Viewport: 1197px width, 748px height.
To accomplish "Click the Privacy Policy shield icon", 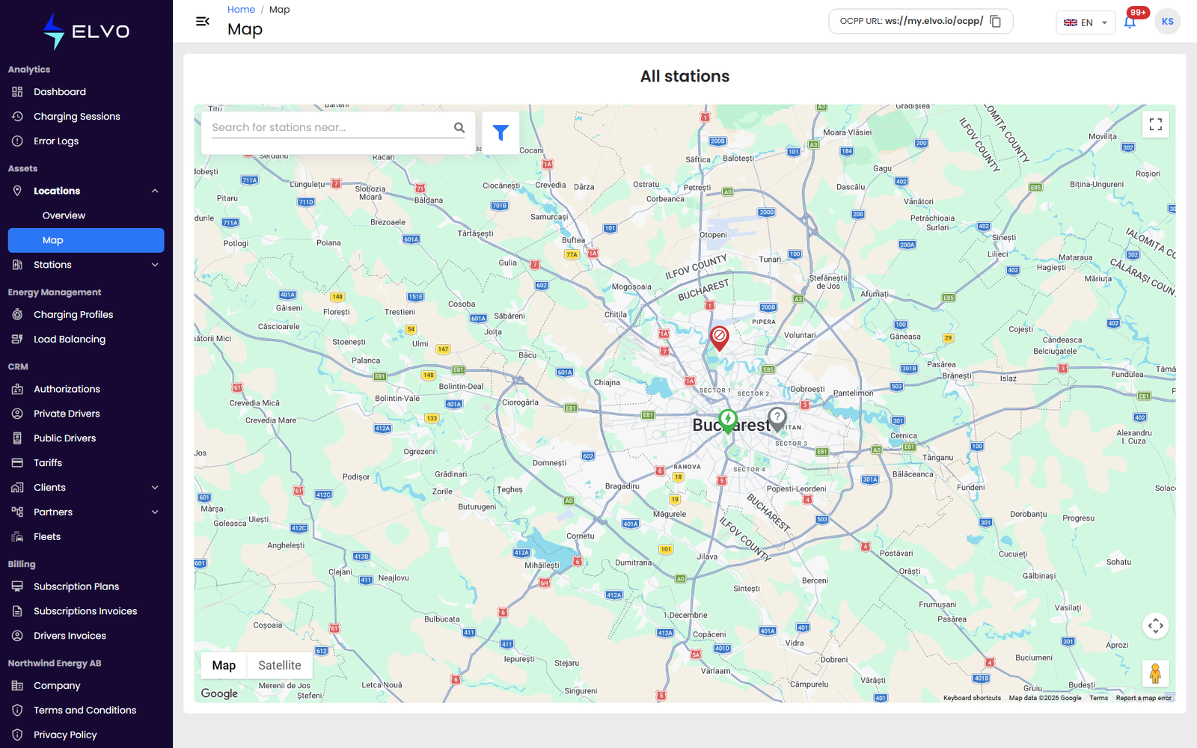I will tap(17, 735).
